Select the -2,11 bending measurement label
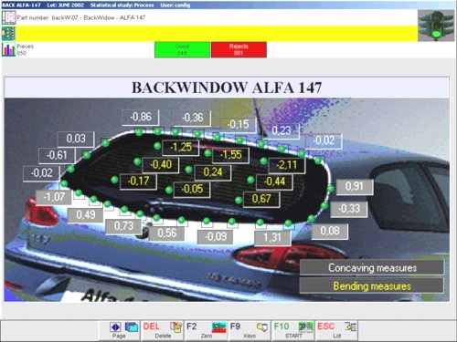Image resolution: width=457 pixels, height=342 pixels. pyautogui.click(x=287, y=165)
